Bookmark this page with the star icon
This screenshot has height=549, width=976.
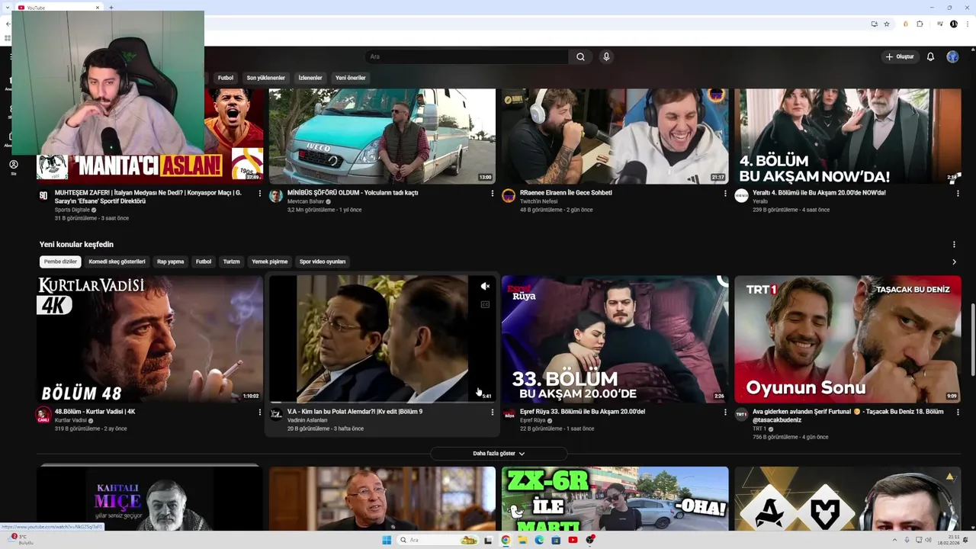(887, 24)
